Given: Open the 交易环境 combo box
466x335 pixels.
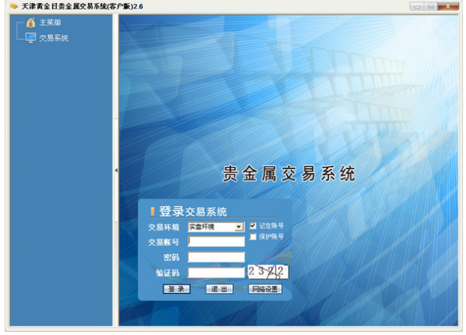Looking at the screenshot, I should (x=216, y=227).
